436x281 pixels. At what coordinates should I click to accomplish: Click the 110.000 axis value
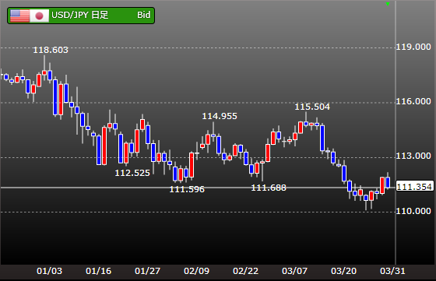tap(413, 211)
